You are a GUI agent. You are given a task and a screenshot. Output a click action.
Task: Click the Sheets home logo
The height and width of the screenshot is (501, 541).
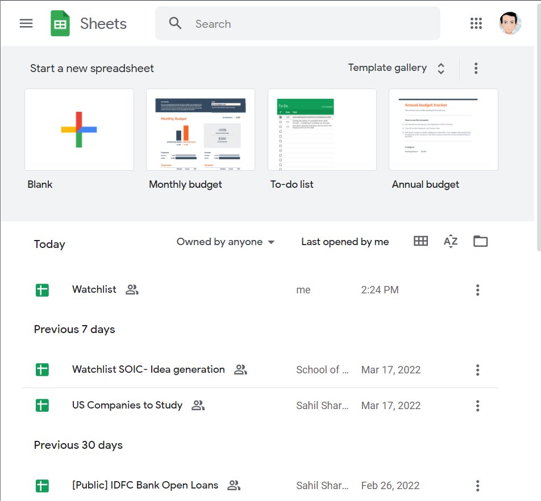pos(60,23)
